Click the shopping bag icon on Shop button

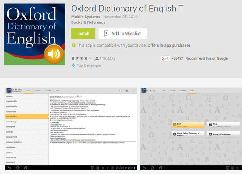(210, 125)
